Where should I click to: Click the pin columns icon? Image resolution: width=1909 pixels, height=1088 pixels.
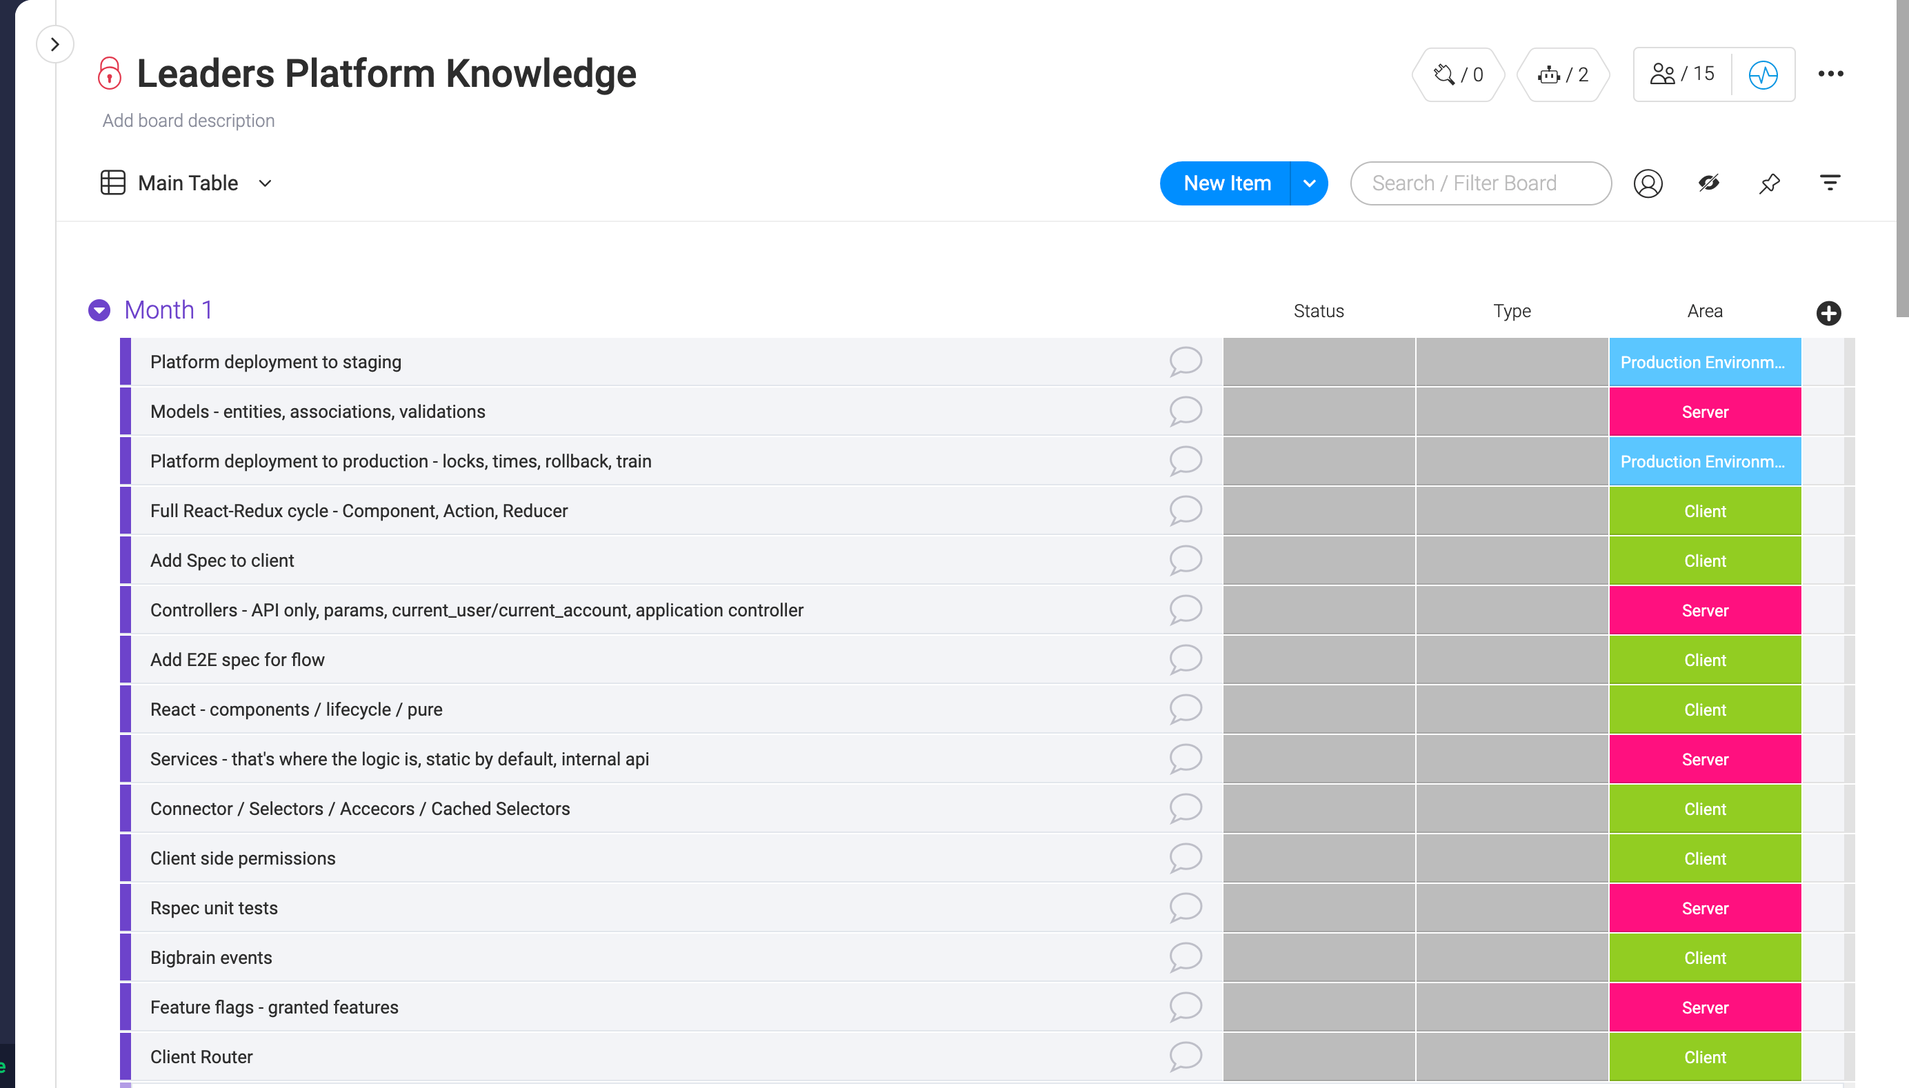coord(1769,183)
